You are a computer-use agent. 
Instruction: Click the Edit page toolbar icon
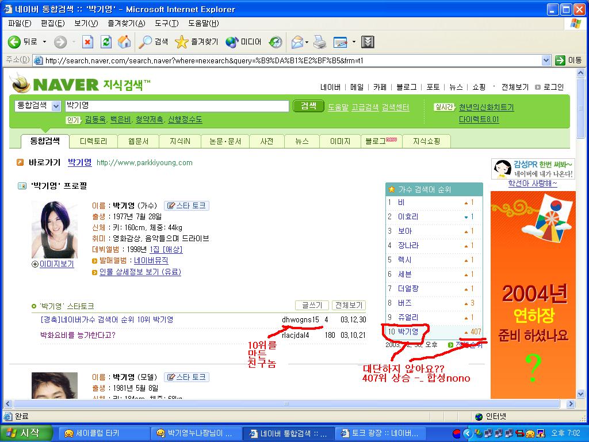(x=341, y=41)
